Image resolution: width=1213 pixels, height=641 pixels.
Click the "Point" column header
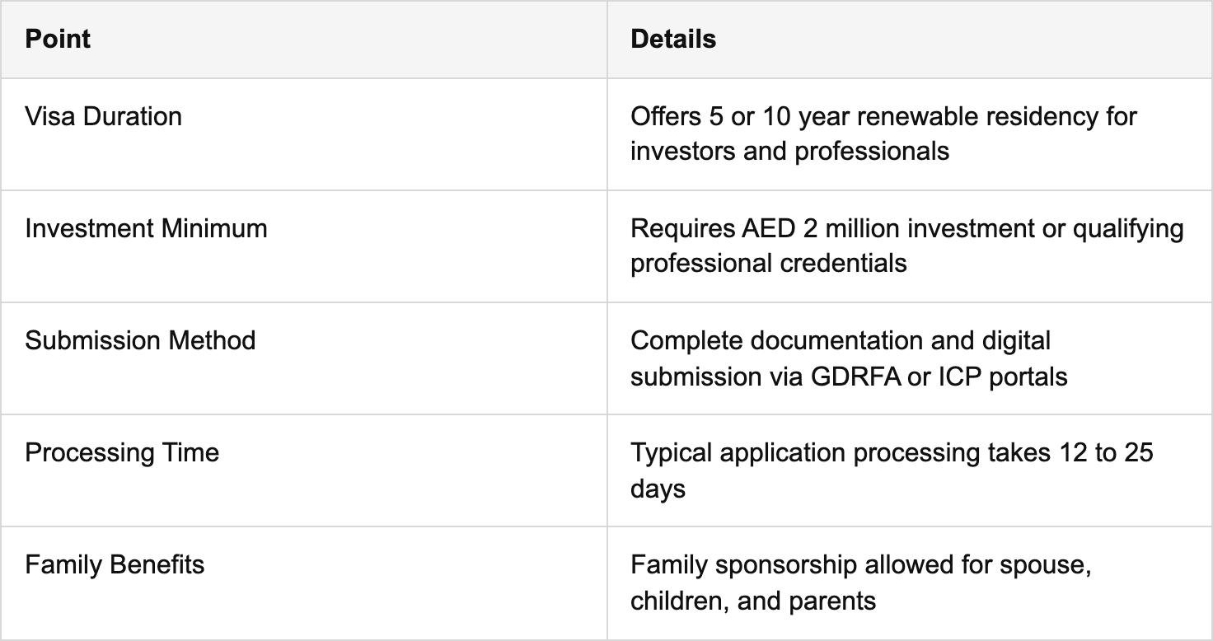coord(58,39)
